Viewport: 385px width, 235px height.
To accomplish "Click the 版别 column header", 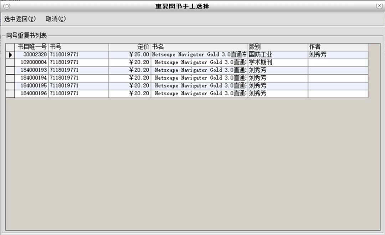I will click(278, 47).
